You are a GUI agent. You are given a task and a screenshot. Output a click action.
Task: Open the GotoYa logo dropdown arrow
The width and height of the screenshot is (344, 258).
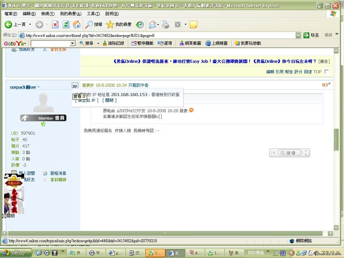click(x=25, y=44)
